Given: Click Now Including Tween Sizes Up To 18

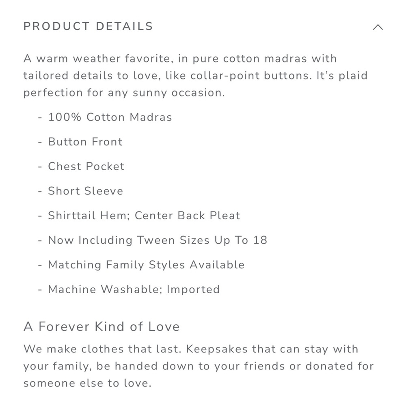Looking at the screenshot, I should tap(158, 240).
